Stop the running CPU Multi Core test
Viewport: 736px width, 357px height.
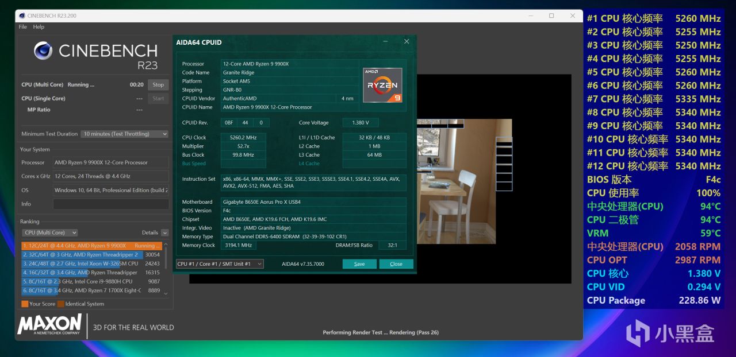tap(158, 84)
